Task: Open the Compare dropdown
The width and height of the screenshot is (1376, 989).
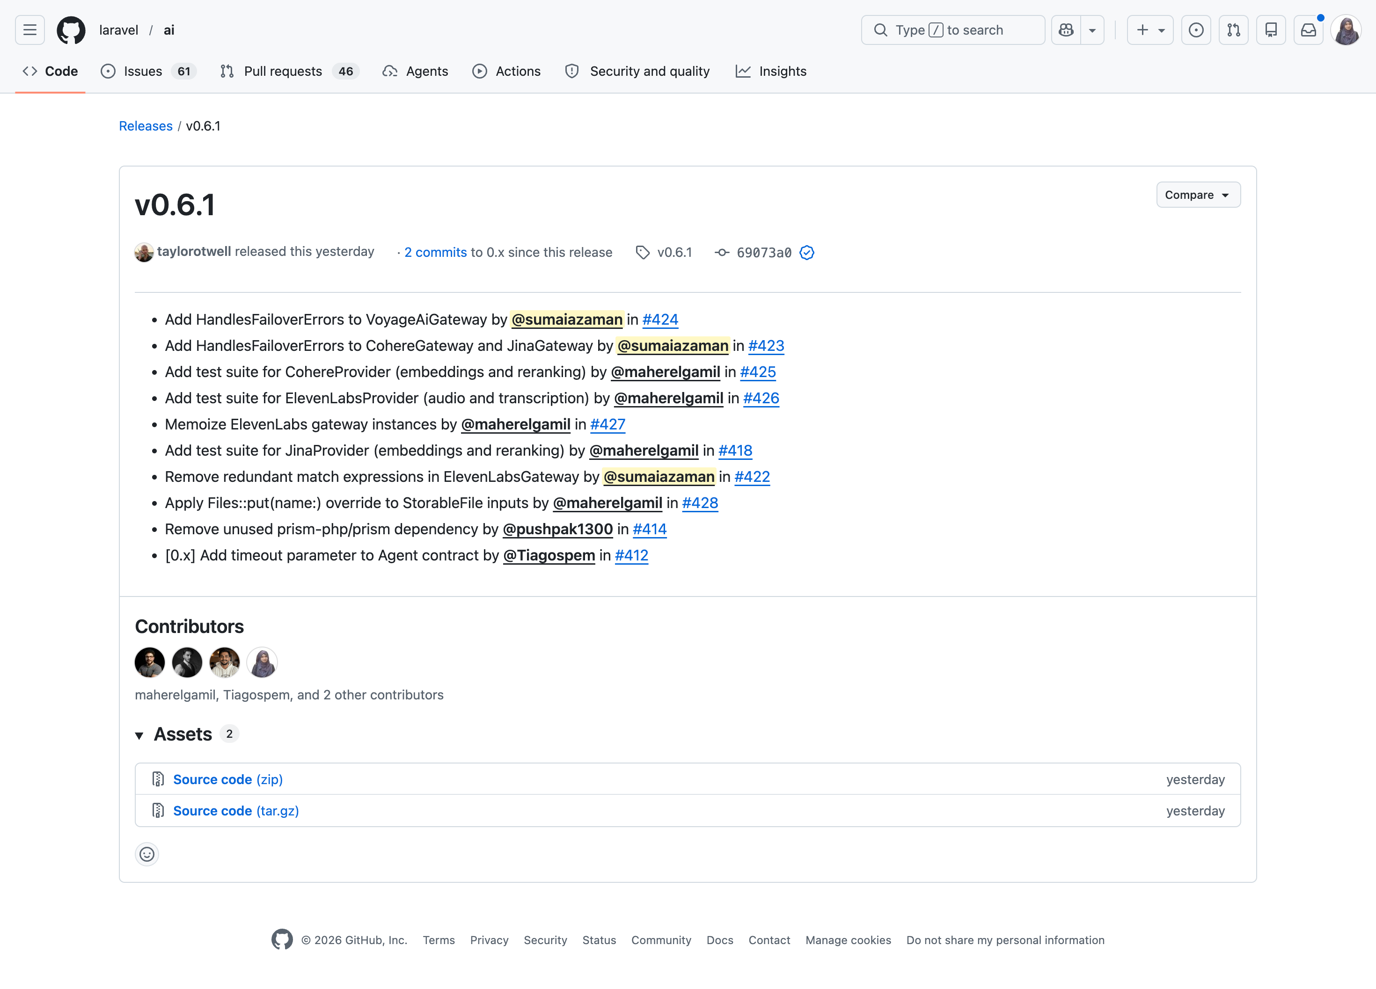Action: (1198, 195)
